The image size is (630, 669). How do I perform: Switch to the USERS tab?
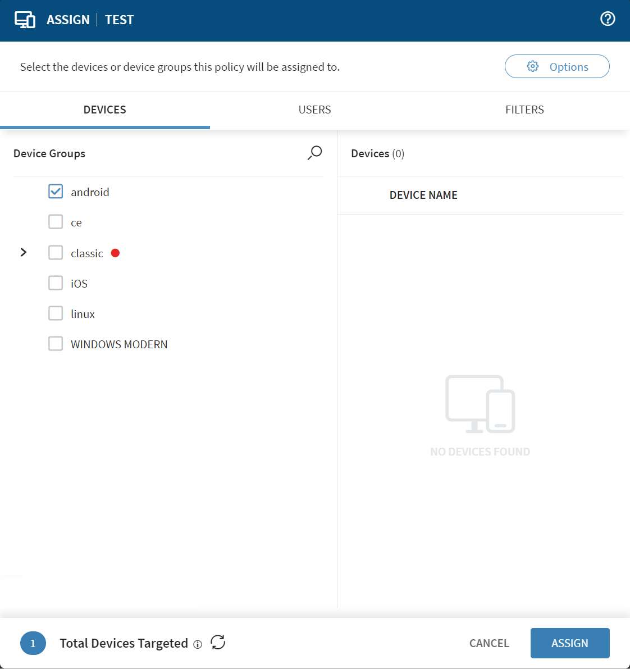tap(314, 110)
